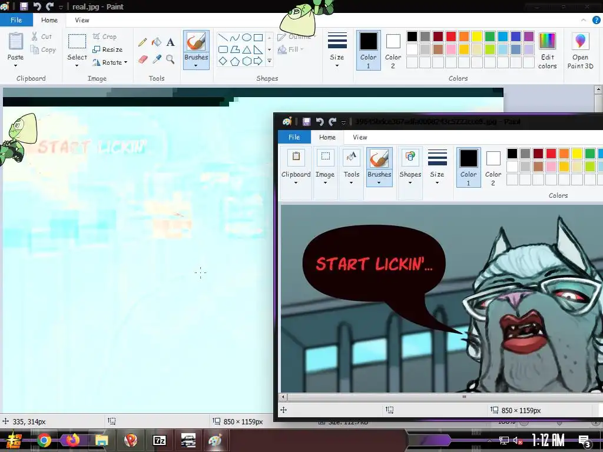
Task: Open the Paste dropdown arrow
Action: 15,66
